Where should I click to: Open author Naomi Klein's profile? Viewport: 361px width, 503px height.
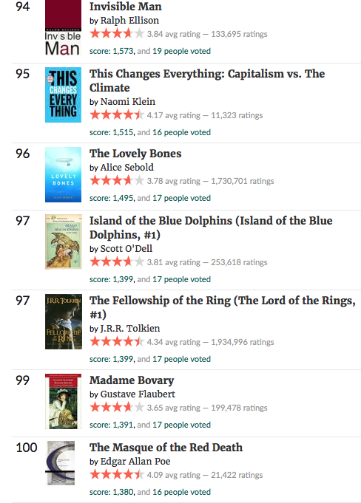(127, 102)
